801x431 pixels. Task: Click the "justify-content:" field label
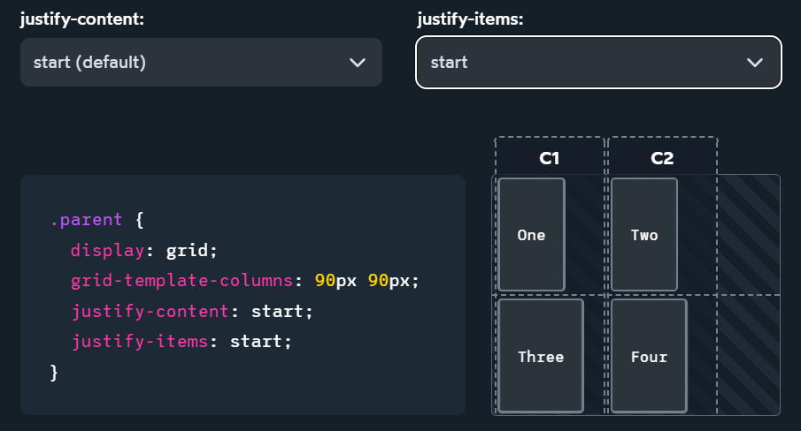pos(82,20)
